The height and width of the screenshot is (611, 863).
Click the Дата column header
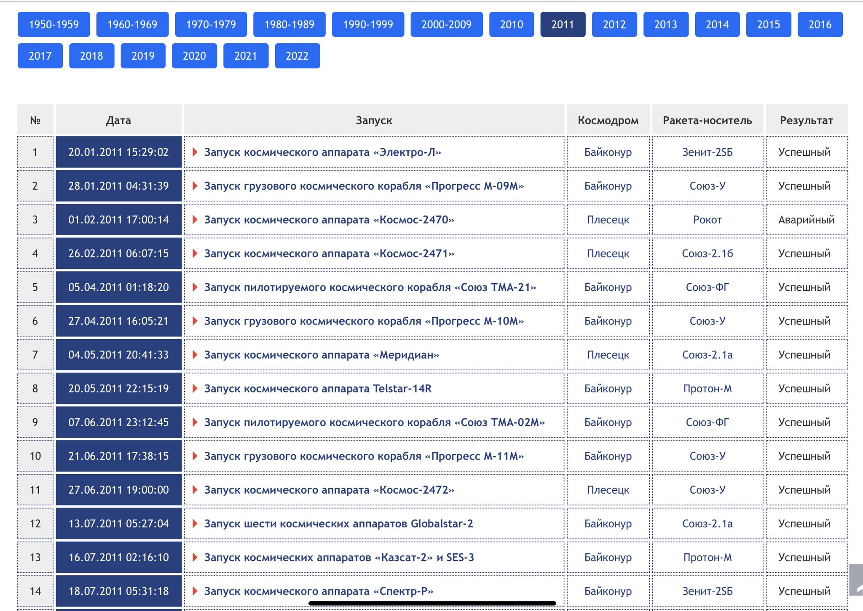[118, 120]
